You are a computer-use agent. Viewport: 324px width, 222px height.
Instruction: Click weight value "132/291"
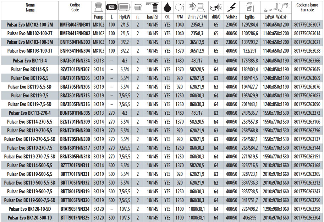click(249, 51)
